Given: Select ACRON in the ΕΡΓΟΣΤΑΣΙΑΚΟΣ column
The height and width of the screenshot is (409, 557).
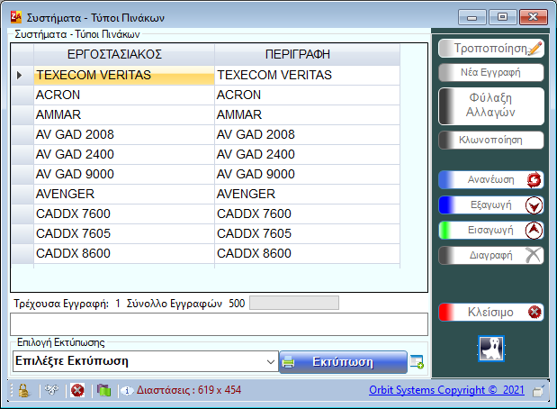Looking at the screenshot, I should coord(124,95).
